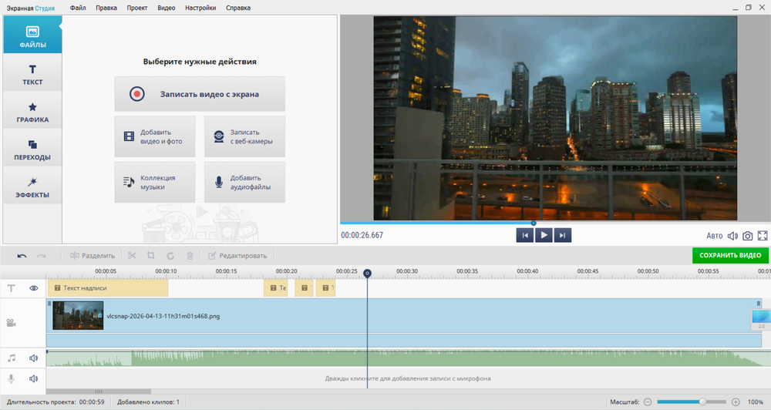Select the third text clip on the text track
This screenshot has height=410, width=771.
click(x=305, y=288)
